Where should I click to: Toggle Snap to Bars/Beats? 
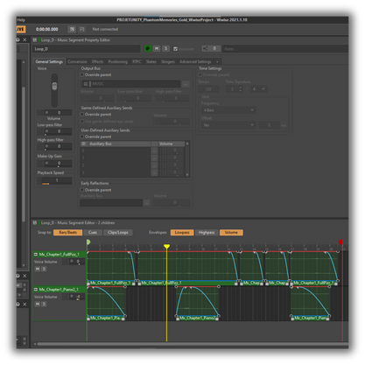67,233
